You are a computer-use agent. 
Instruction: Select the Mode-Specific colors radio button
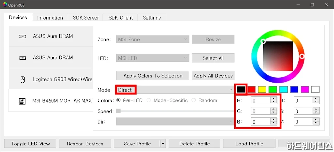pos(149,100)
